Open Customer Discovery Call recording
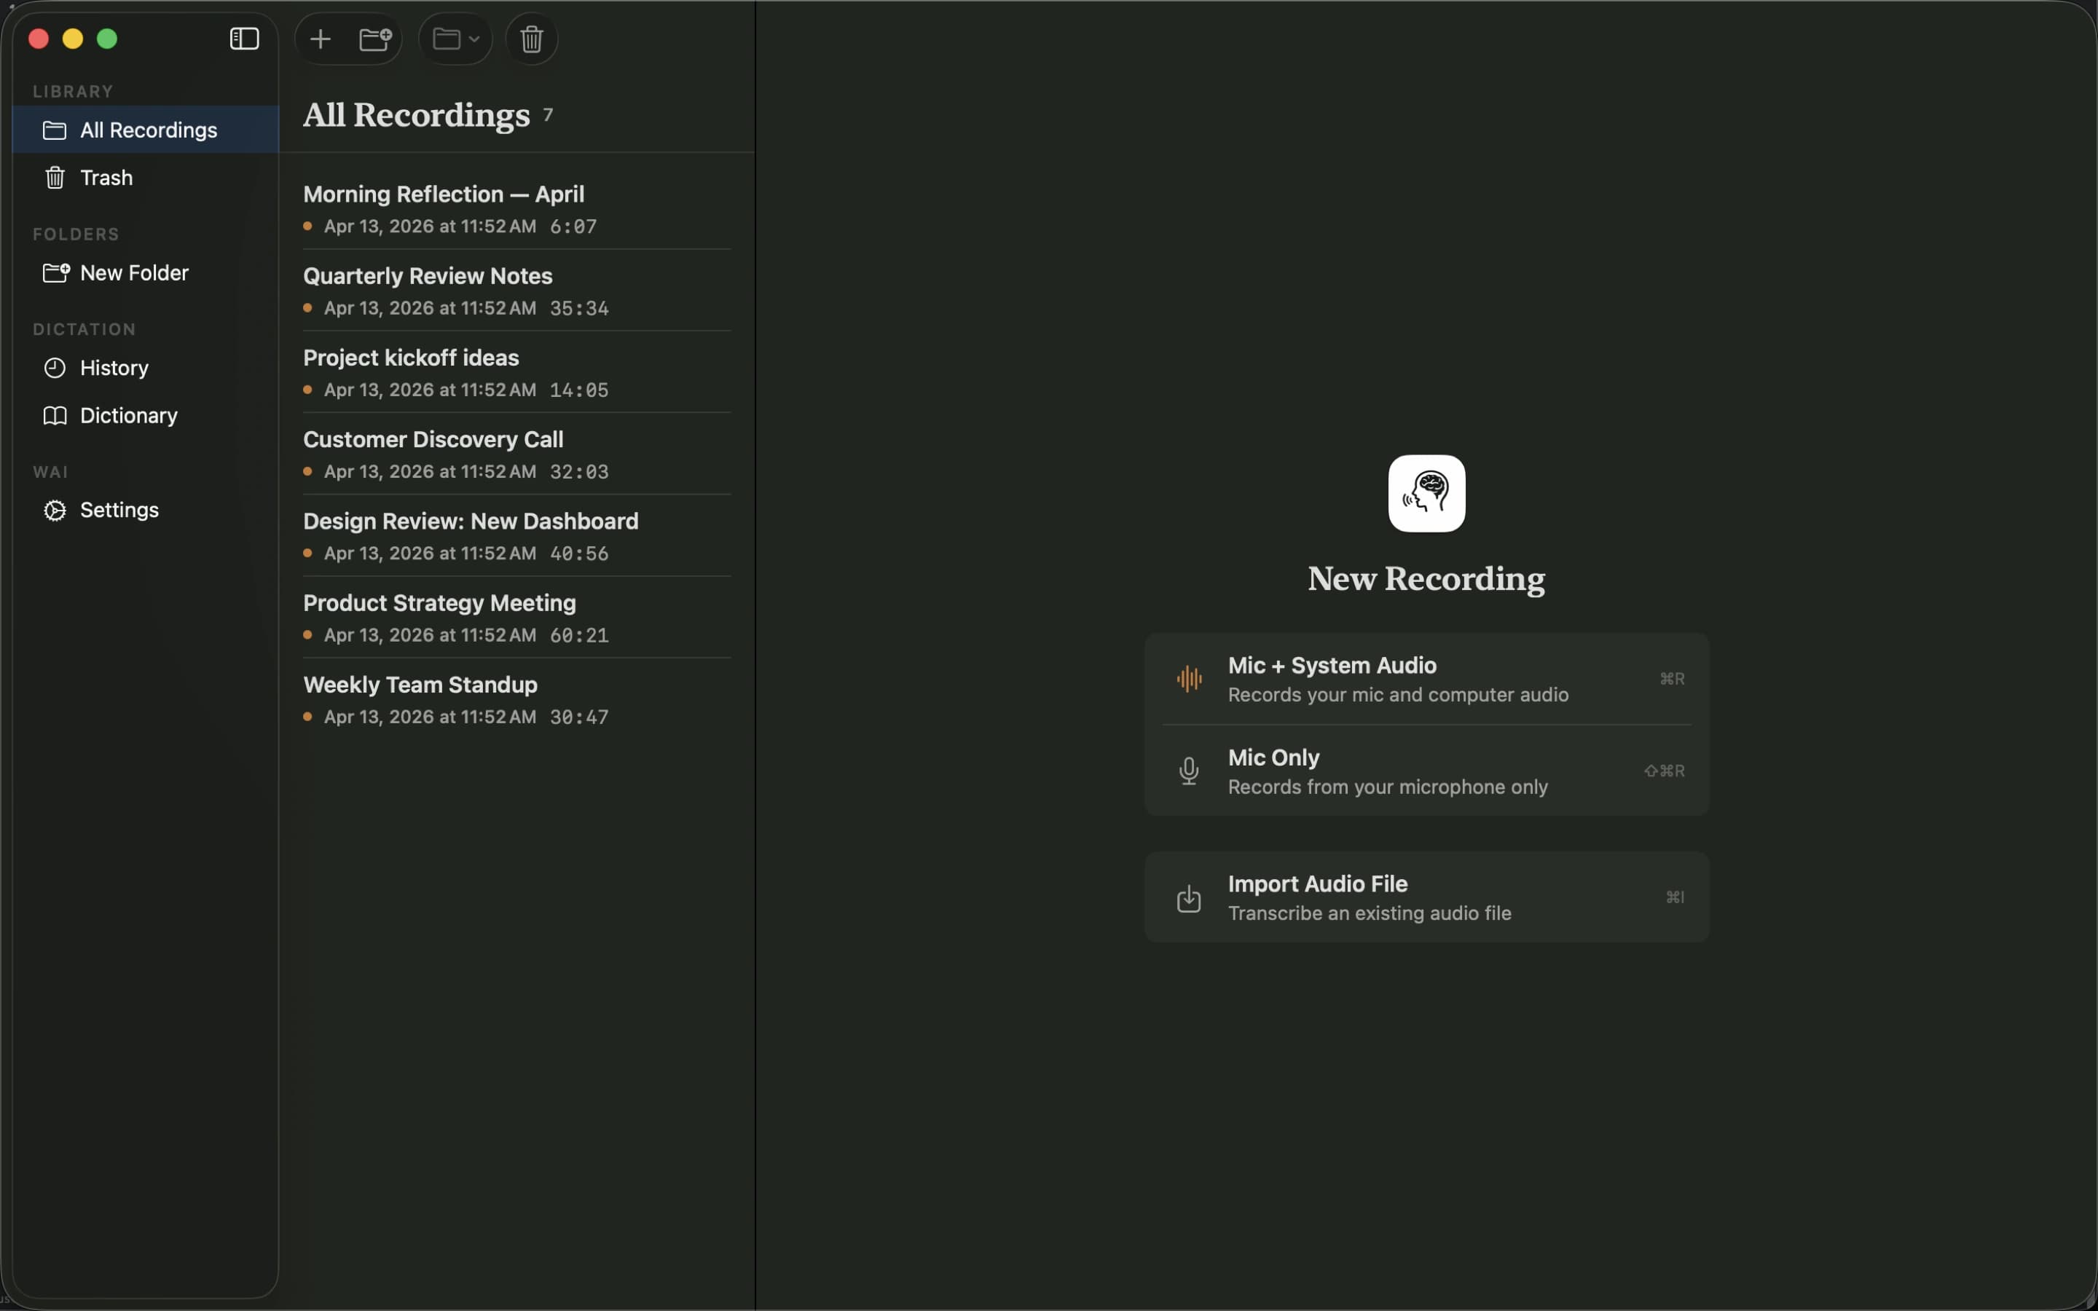Screen dimensions: 2098x1311 (x=516, y=454)
